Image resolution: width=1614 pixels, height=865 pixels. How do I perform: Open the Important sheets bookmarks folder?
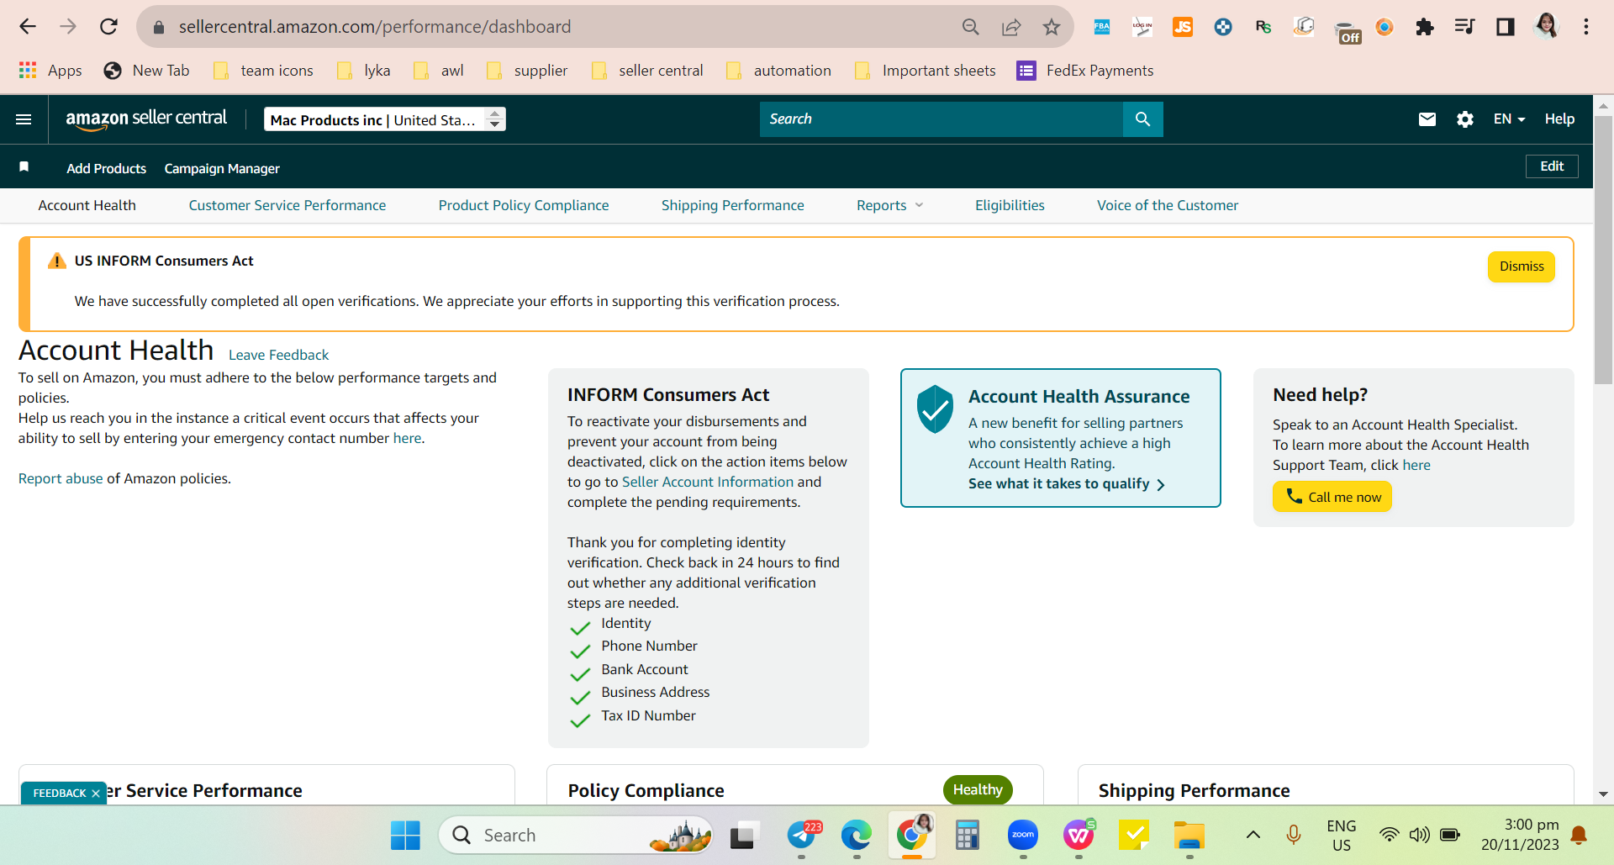click(925, 71)
